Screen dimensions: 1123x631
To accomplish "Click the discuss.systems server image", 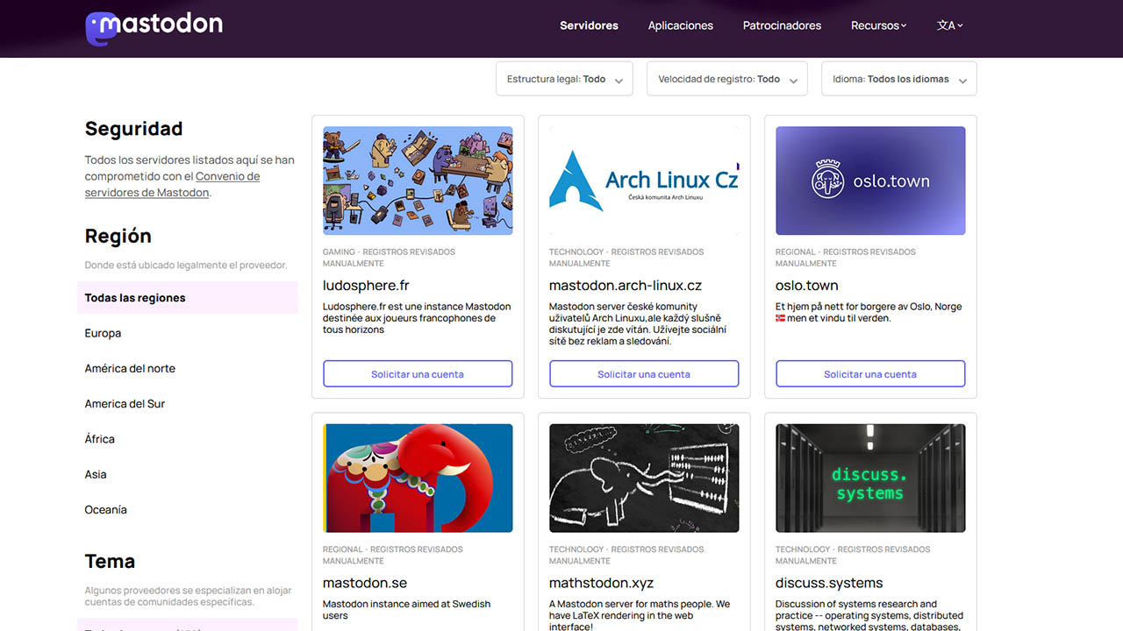I will coord(870,478).
